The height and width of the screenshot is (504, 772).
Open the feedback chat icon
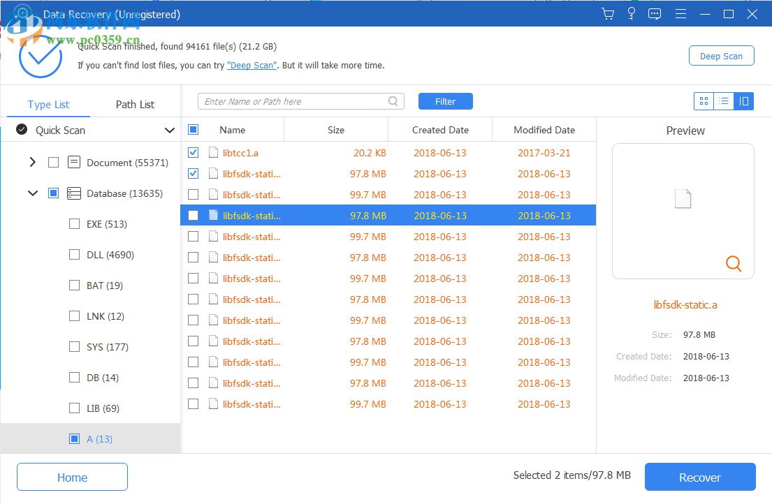click(655, 13)
